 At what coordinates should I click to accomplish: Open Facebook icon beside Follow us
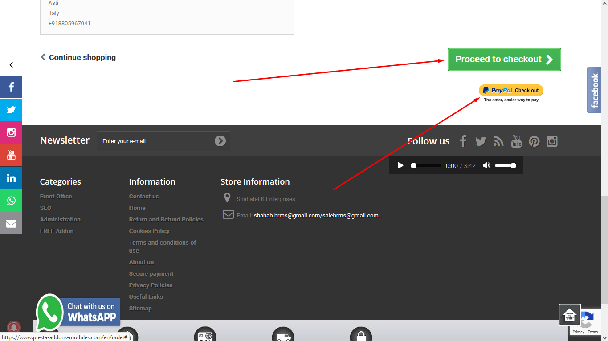point(463,141)
